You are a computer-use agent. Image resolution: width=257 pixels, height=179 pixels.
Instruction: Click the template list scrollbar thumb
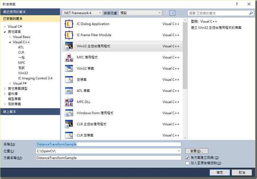point(185,56)
